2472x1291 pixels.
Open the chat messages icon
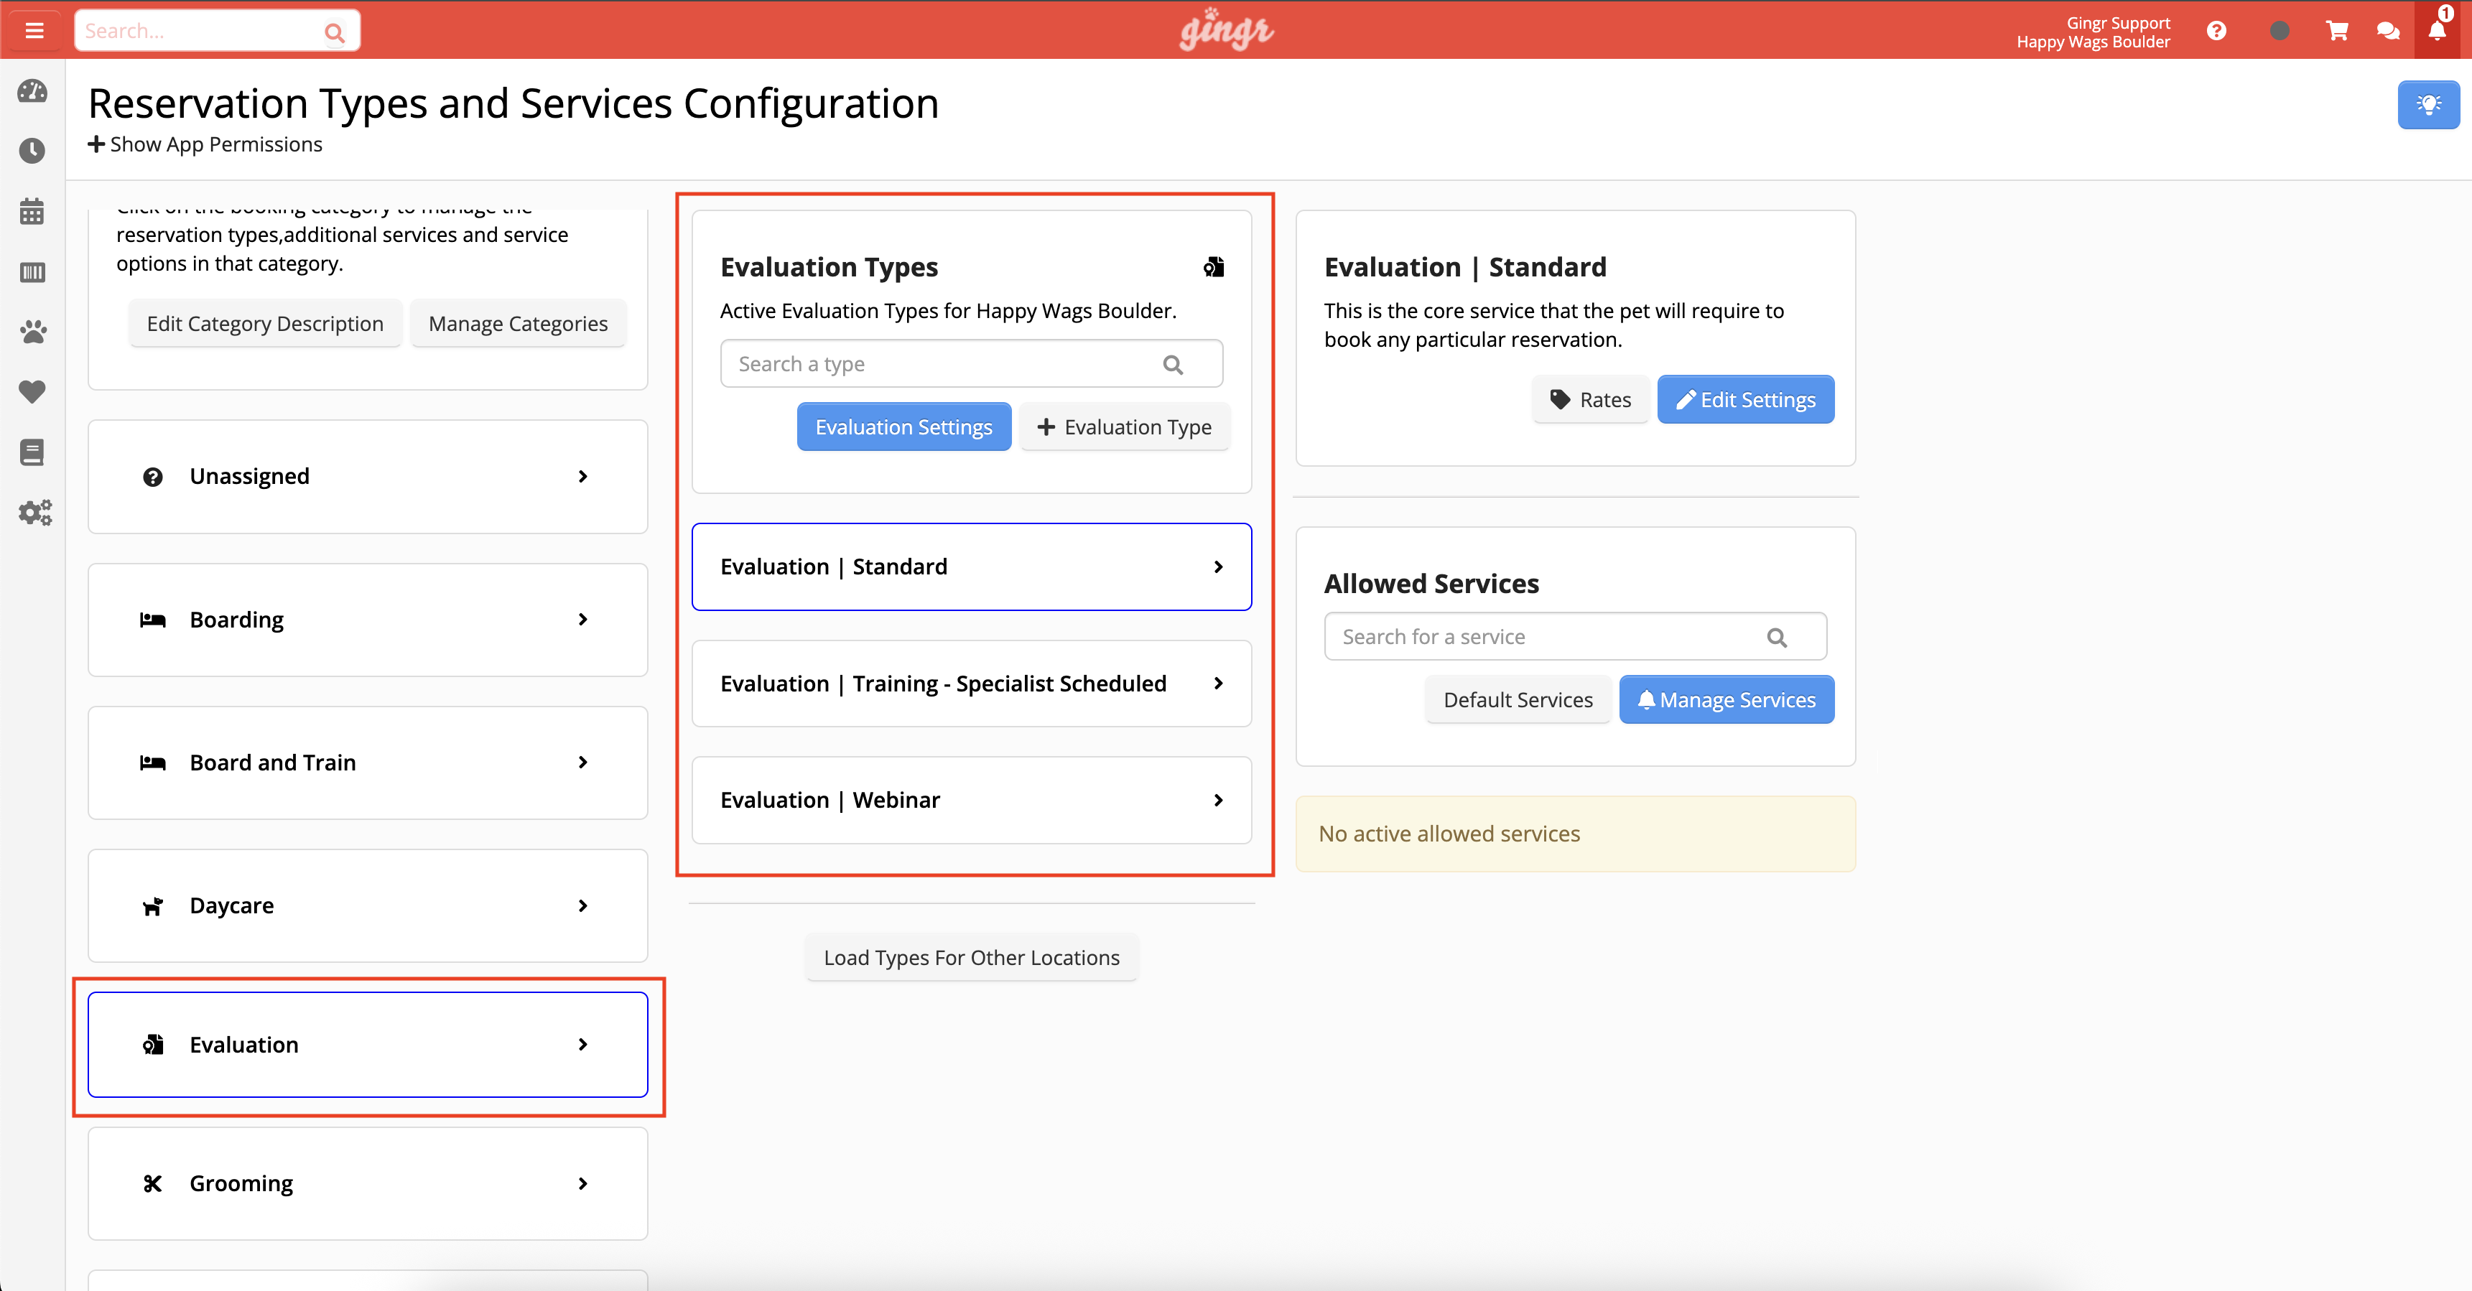pyautogui.click(x=2389, y=31)
